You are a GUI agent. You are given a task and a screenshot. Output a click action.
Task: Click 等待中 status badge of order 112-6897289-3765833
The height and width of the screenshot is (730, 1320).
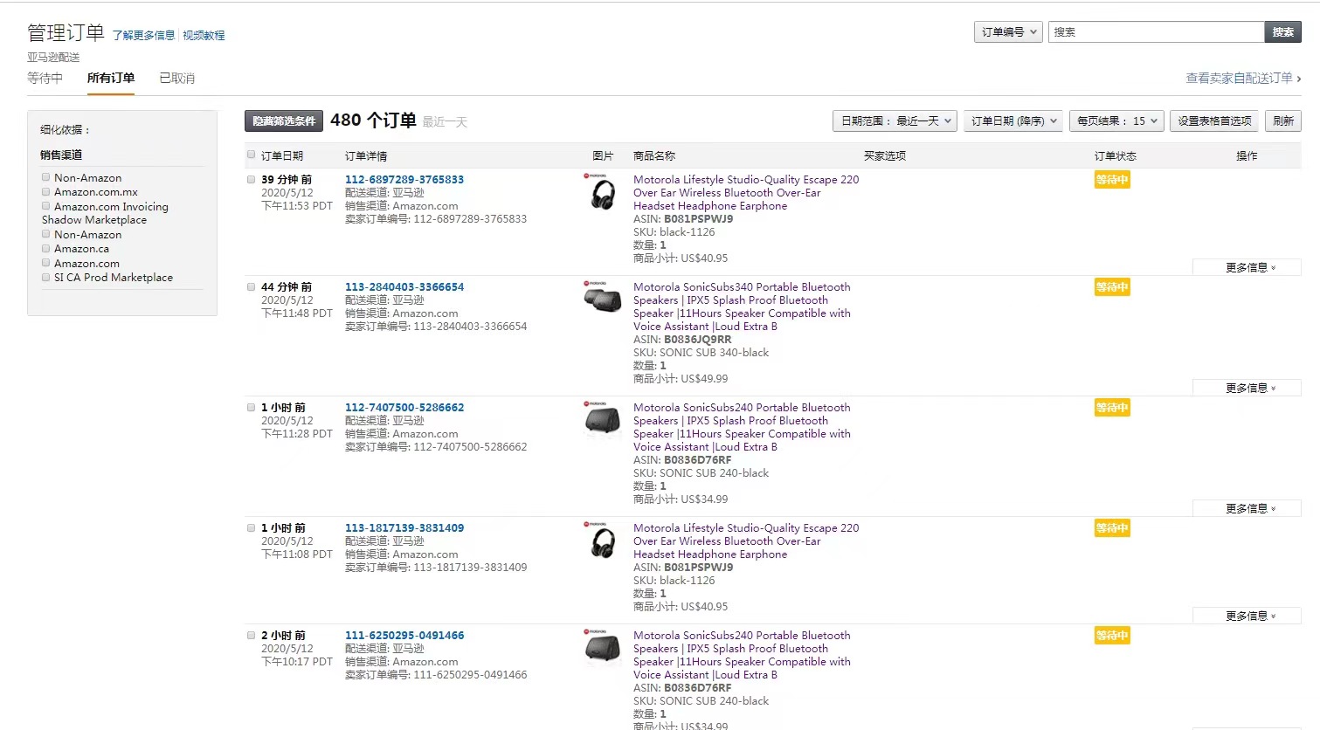coord(1112,179)
